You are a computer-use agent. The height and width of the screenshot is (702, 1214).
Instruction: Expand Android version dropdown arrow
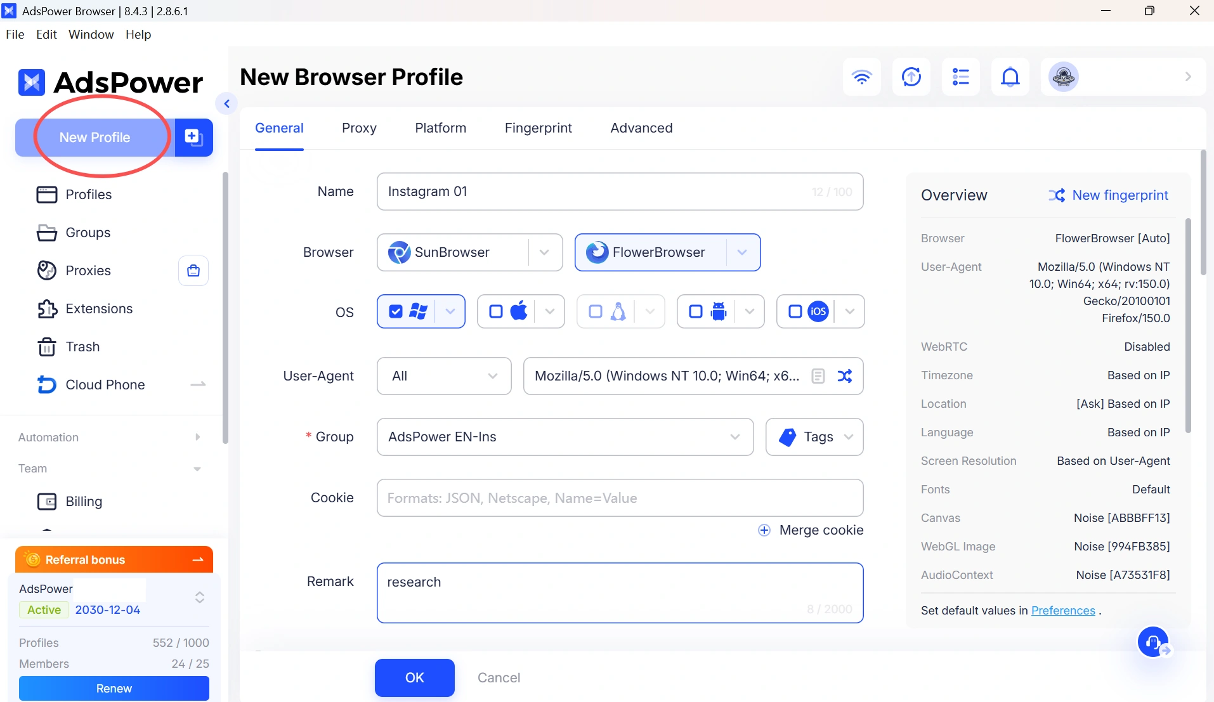(x=750, y=311)
